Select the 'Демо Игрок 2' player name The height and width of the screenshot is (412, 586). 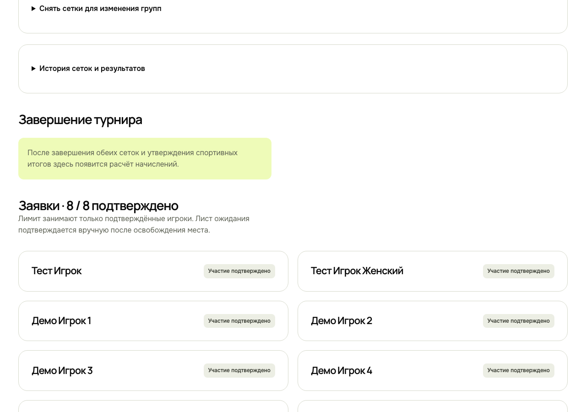tap(342, 321)
